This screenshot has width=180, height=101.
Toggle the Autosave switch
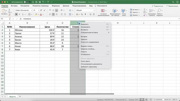click(x=27, y=2)
